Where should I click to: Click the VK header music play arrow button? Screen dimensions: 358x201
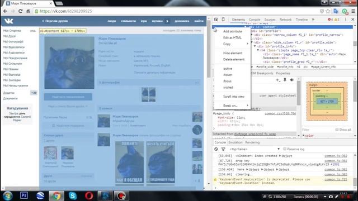click(167, 21)
